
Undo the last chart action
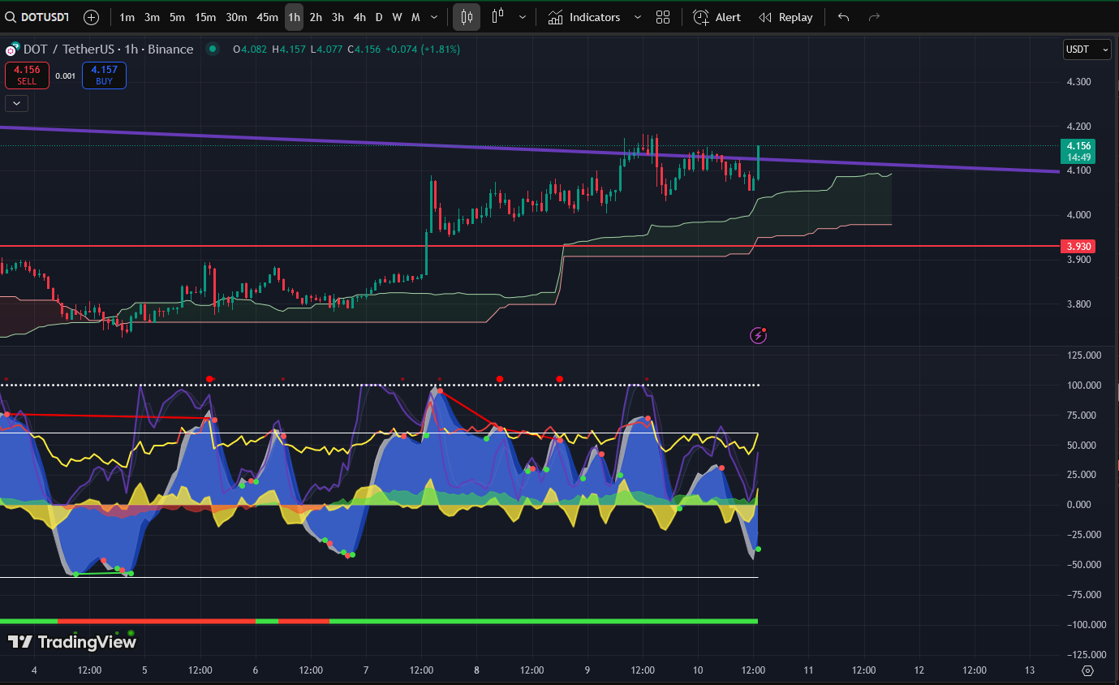(844, 17)
